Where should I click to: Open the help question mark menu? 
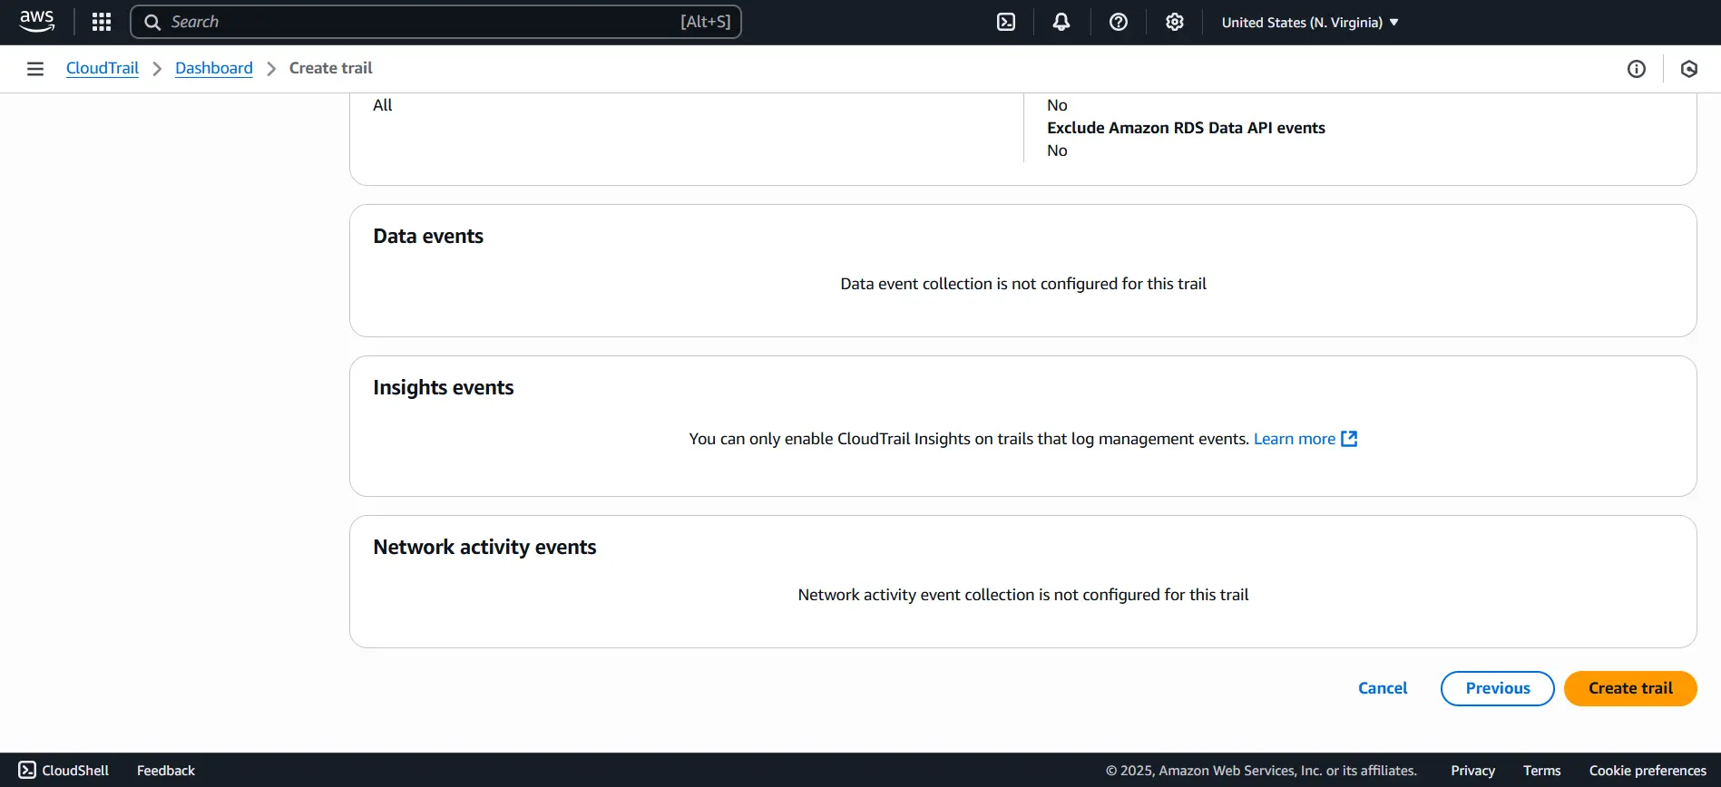click(1119, 22)
